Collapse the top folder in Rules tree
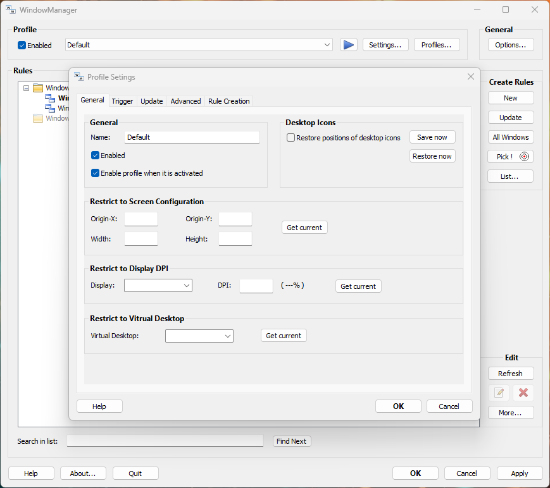 point(26,88)
